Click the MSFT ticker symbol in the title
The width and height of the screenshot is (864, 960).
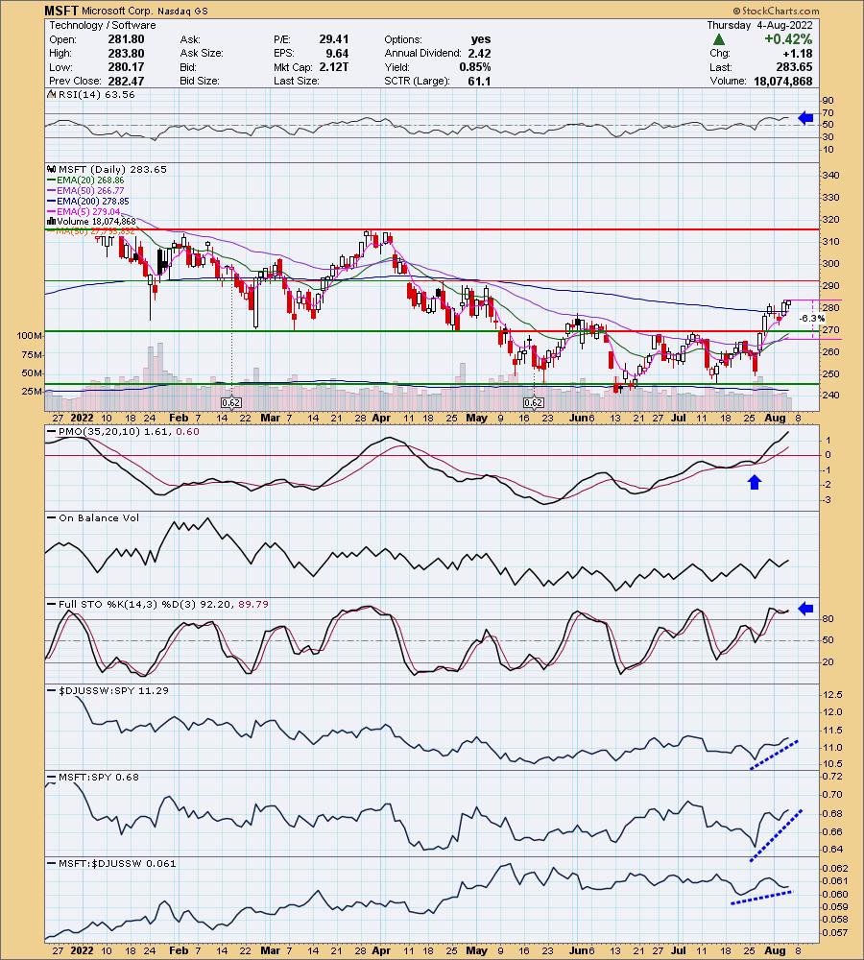click(x=61, y=11)
